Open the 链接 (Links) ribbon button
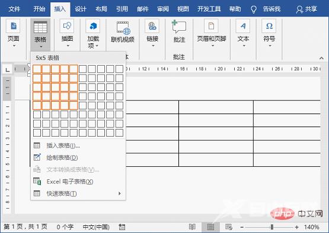 pyautogui.click(x=152, y=33)
